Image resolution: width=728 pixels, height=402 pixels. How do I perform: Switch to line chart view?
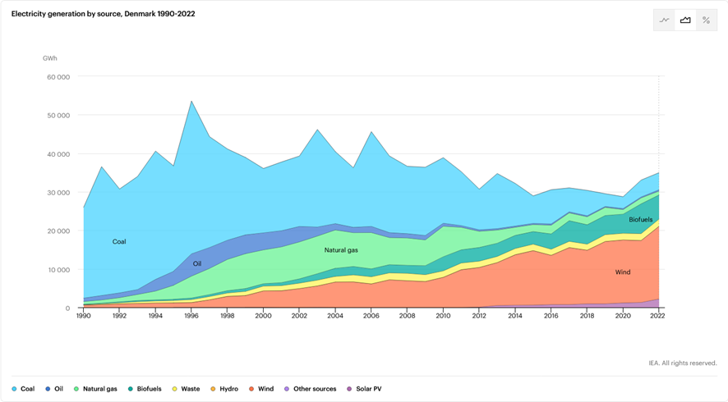click(664, 21)
